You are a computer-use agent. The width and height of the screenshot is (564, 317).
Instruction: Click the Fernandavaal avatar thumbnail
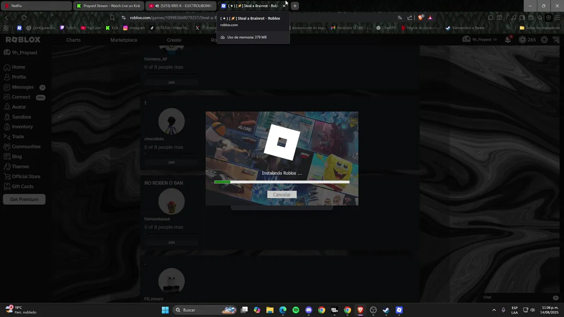pos(171,201)
